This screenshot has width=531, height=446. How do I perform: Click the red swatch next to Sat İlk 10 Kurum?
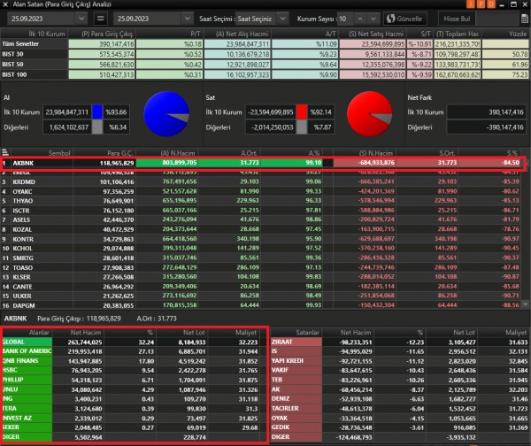click(x=302, y=112)
